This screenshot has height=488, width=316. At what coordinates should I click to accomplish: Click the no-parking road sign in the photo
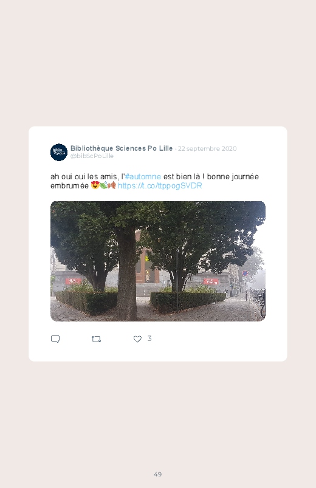[x=245, y=273]
